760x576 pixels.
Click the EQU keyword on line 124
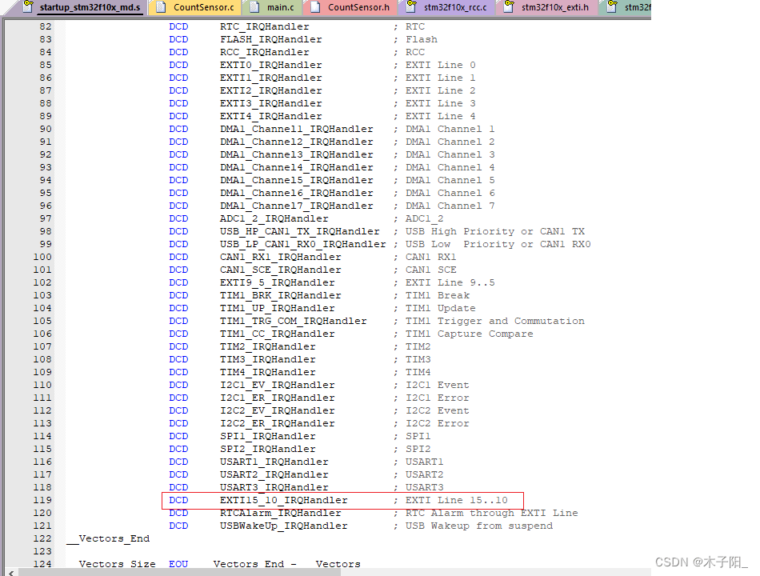(178, 564)
